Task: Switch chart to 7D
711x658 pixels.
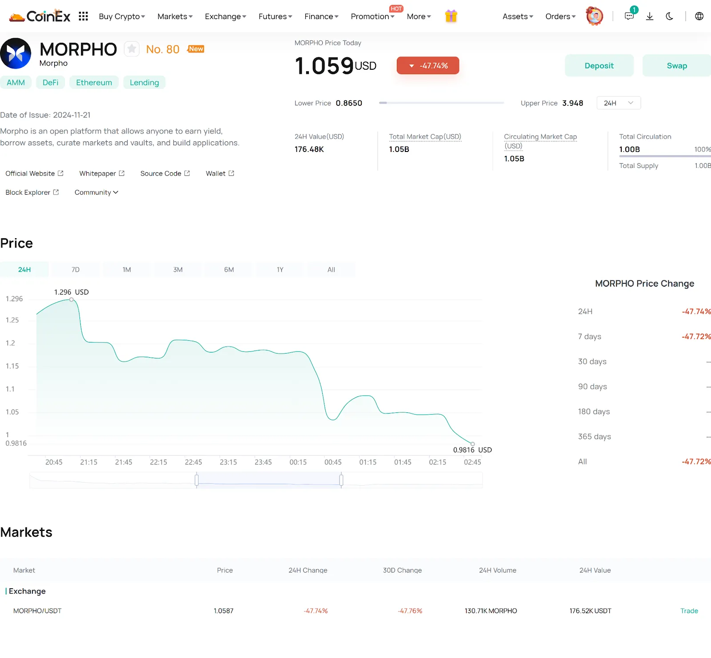Action: pos(76,270)
